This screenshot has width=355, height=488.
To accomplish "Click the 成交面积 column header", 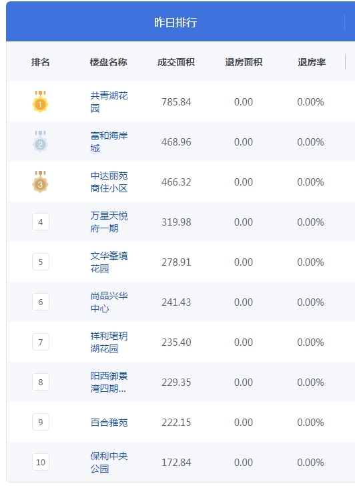I will click(176, 62).
